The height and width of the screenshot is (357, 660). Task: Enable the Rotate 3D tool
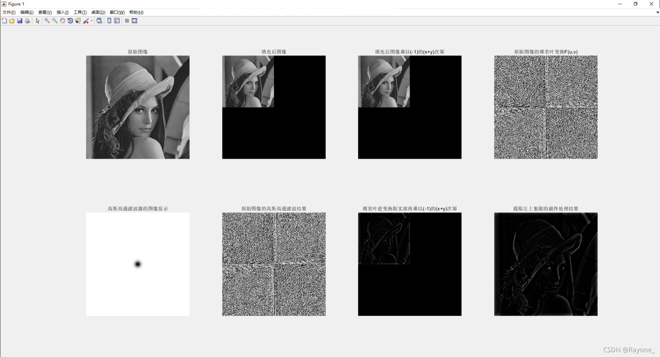click(70, 21)
